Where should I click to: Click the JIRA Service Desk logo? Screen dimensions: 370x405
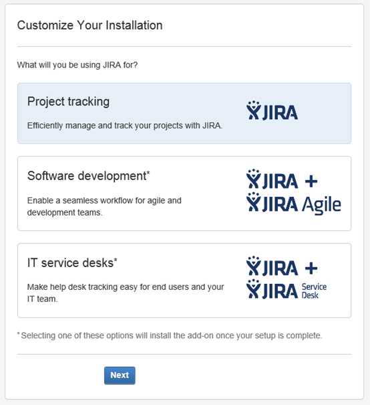coord(287,290)
